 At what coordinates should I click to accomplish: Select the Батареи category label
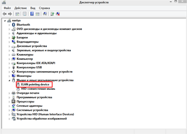click(22, 38)
